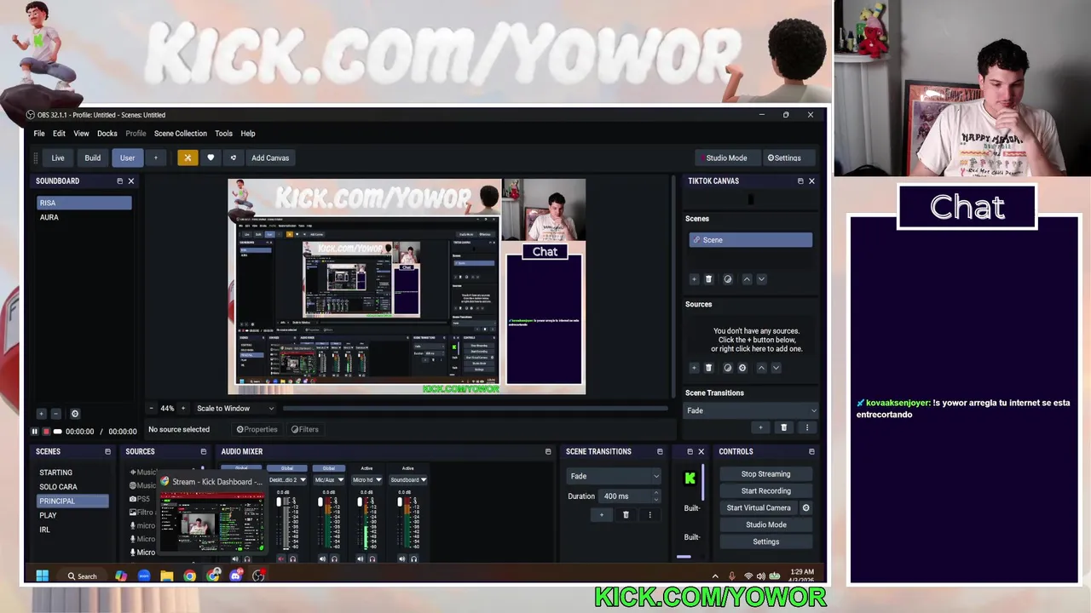Click Stop Streaming button
Screen dimensions: 1091x613
tap(765, 474)
